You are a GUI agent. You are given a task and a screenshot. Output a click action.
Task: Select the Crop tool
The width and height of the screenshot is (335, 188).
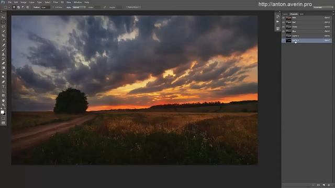(3, 36)
